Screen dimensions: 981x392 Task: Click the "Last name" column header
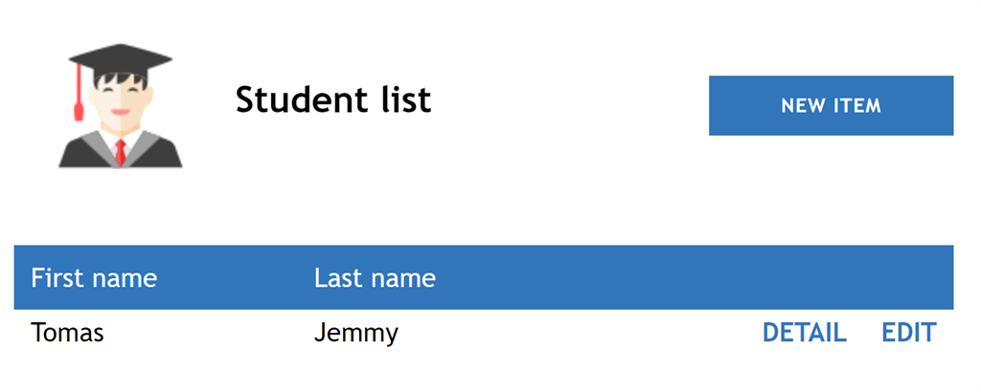click(x=375, y=278)
